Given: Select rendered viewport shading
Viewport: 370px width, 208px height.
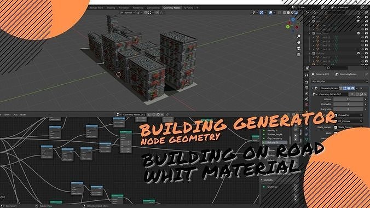Looking at the screenshot, I should click(x=296, y=13).
